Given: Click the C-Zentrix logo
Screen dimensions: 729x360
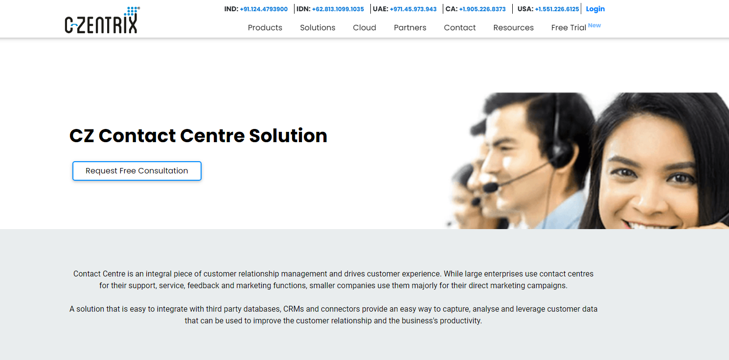Looking at the screenshot, I should click(102, 20).
